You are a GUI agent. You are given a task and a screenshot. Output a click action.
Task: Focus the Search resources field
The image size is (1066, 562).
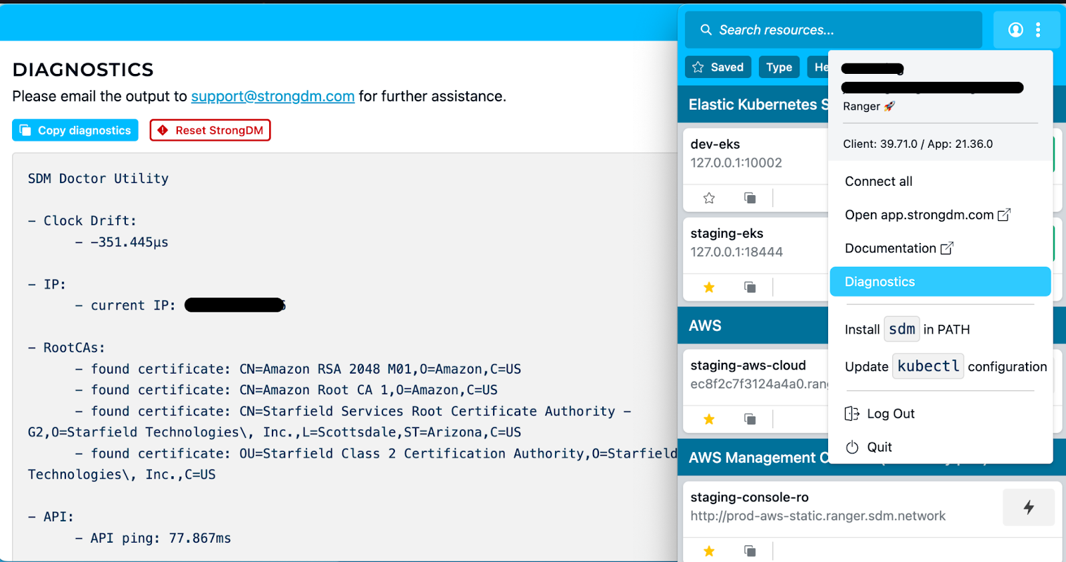(x=833, y=30)
